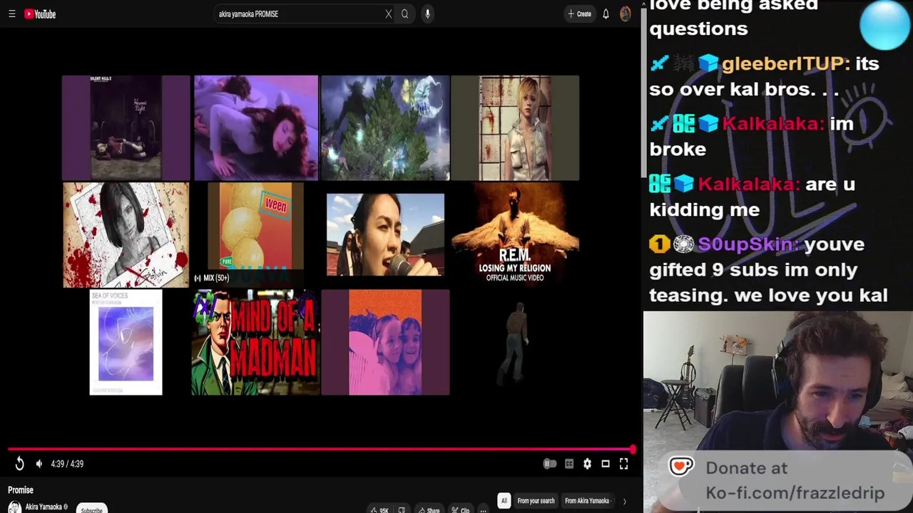The width and height of the screenshot is (913, 513).
Task: Open the blood-splattered polaroid thumbnail
Action: 126,234
